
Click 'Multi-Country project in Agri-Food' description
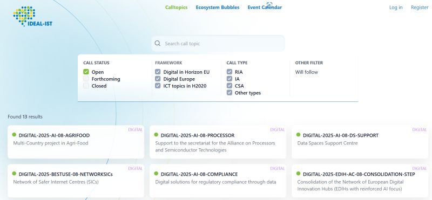pos(51,143)
